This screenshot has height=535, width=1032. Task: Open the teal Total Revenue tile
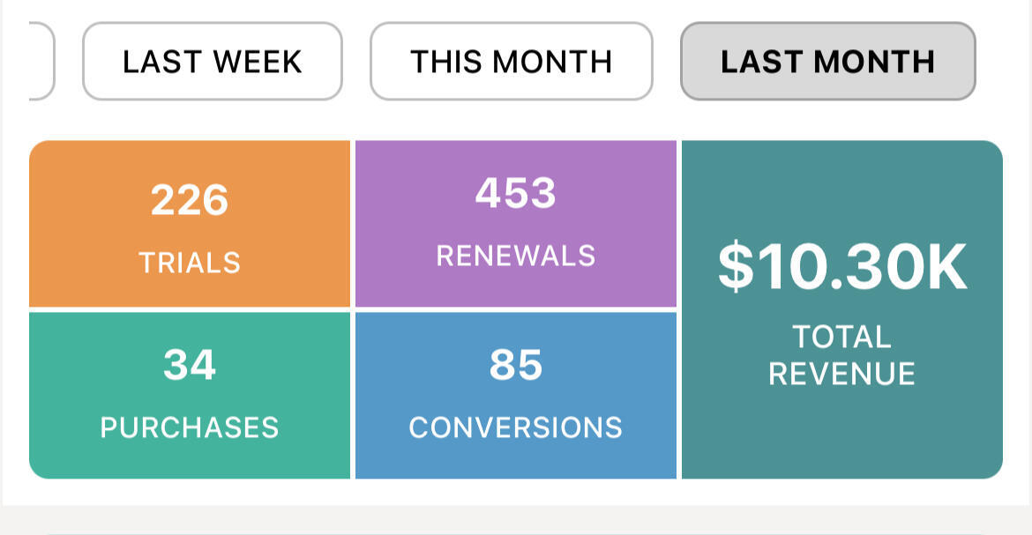(841, 309)
